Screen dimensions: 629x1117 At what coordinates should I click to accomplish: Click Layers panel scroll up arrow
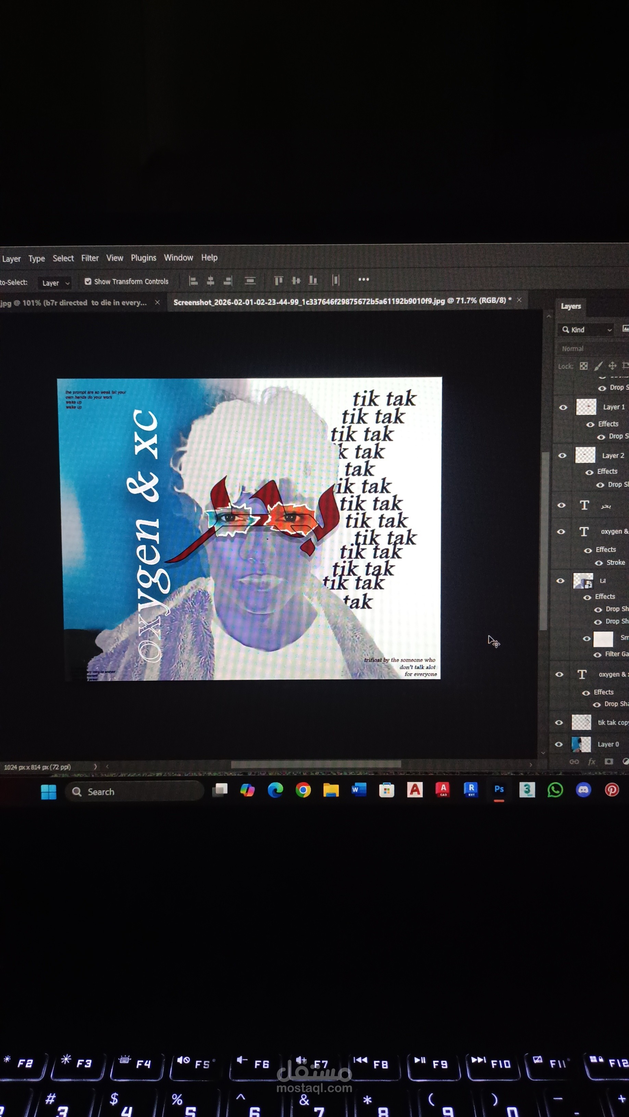pos(548,316)
